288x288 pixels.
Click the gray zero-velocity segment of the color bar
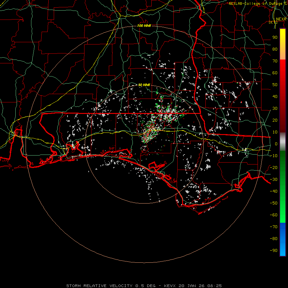[283, 142]
